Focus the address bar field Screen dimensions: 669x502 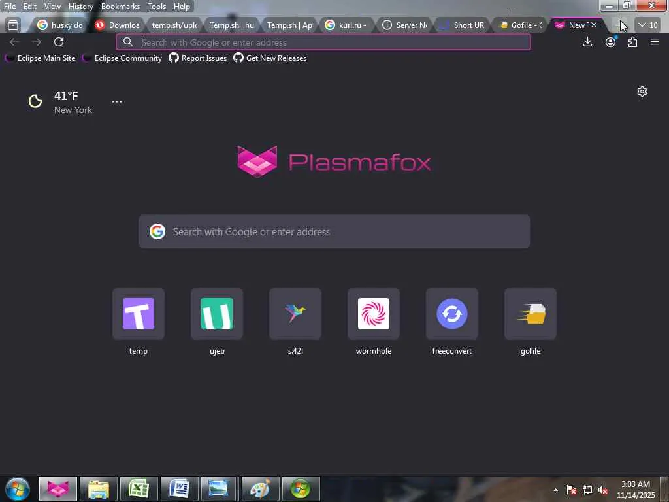tap(323, 42)
